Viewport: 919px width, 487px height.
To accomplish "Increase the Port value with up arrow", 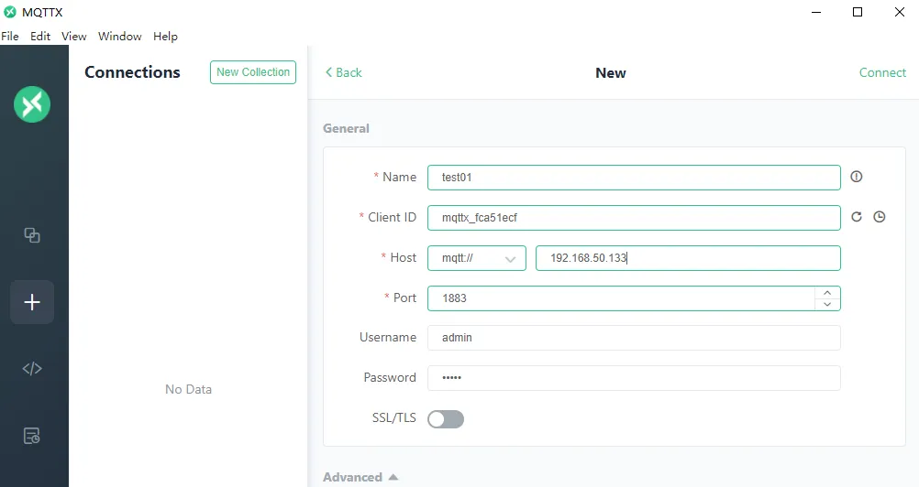I will click(x=827, y=293).
